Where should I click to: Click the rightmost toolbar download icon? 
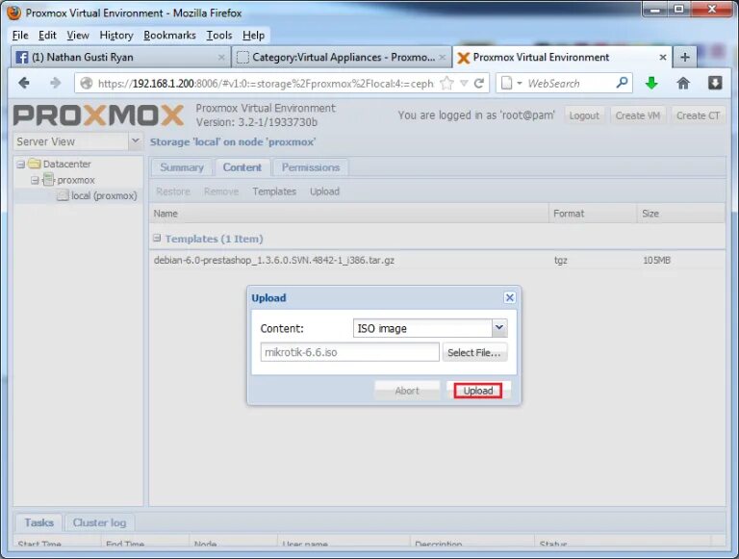(715, 84)
